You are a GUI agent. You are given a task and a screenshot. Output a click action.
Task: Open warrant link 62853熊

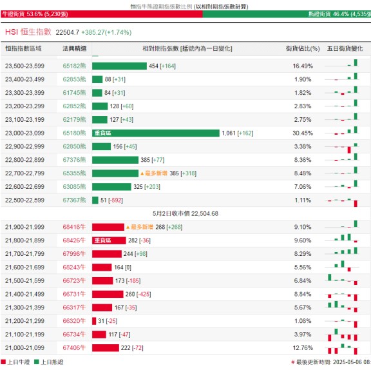(x=74, y=79)
